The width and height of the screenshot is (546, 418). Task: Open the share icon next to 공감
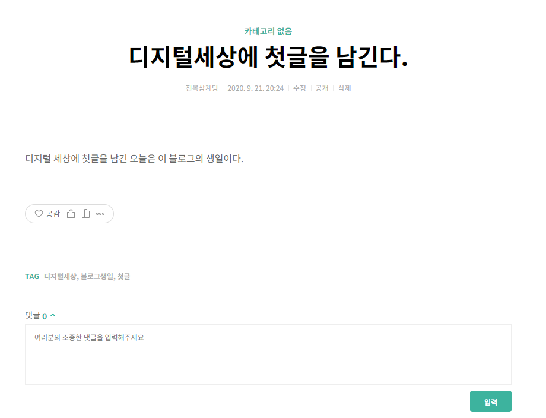71,214
